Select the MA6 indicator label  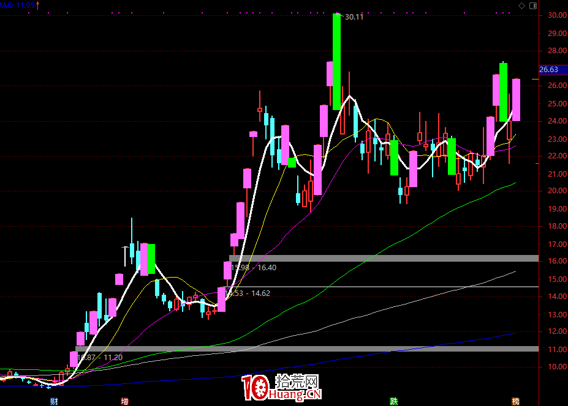click(x=16, y=6)
